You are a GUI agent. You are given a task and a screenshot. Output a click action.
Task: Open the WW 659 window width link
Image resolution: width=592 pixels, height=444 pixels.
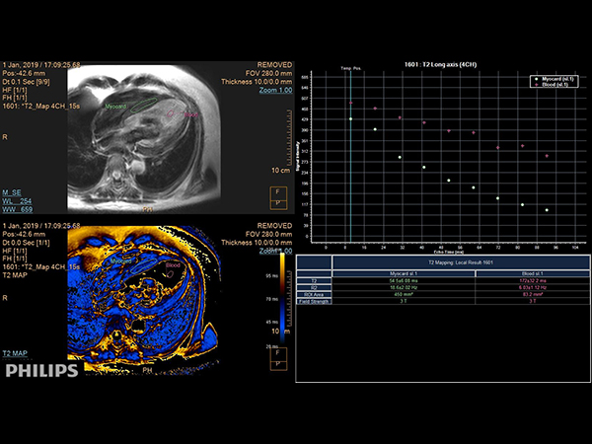(18, 209)
